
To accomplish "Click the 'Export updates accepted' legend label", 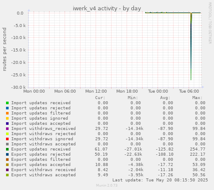I will tap(41, 165).
